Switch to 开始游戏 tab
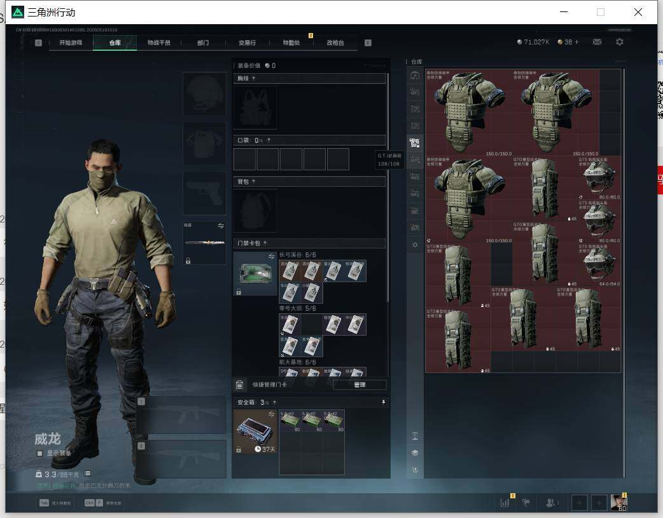 click(x=71, y=43)
